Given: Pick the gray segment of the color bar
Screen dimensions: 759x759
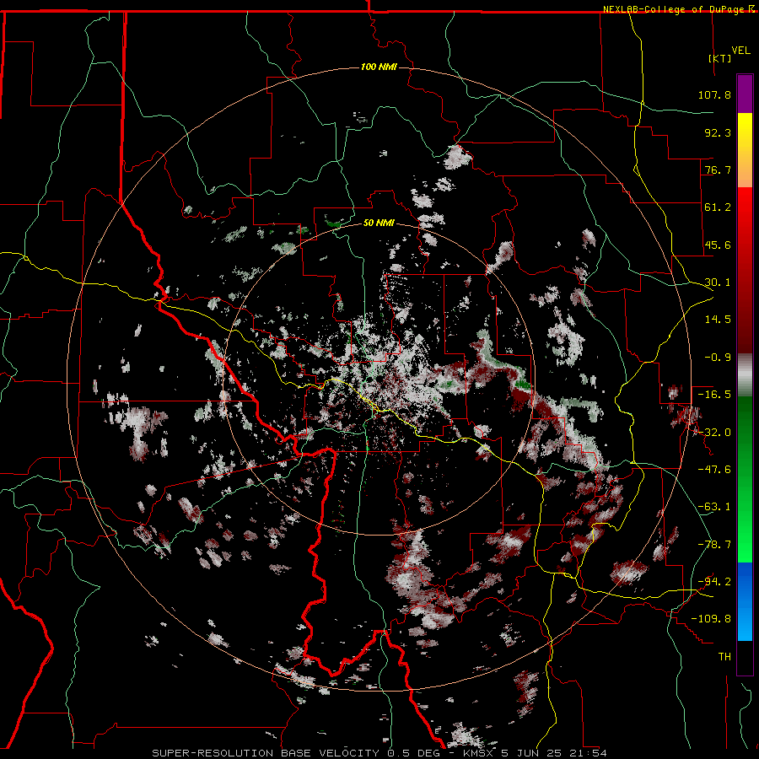Looking at the screenshot, I should click(x=745, y=375).
